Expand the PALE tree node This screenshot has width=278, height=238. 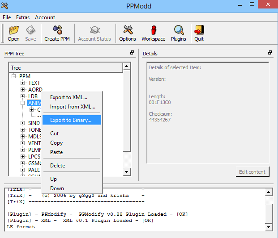click(x=22, y=170)
